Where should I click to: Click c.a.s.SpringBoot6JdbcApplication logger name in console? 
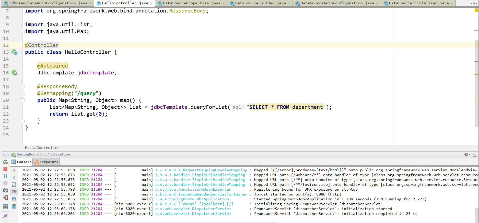coord(192,199)
